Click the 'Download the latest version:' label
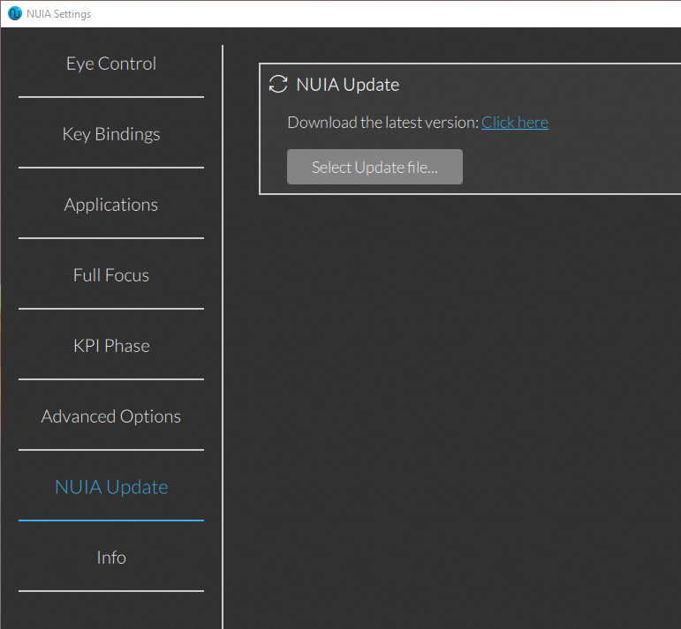The height and width of the screenshot is (629, 681). (x=383, y=123)
